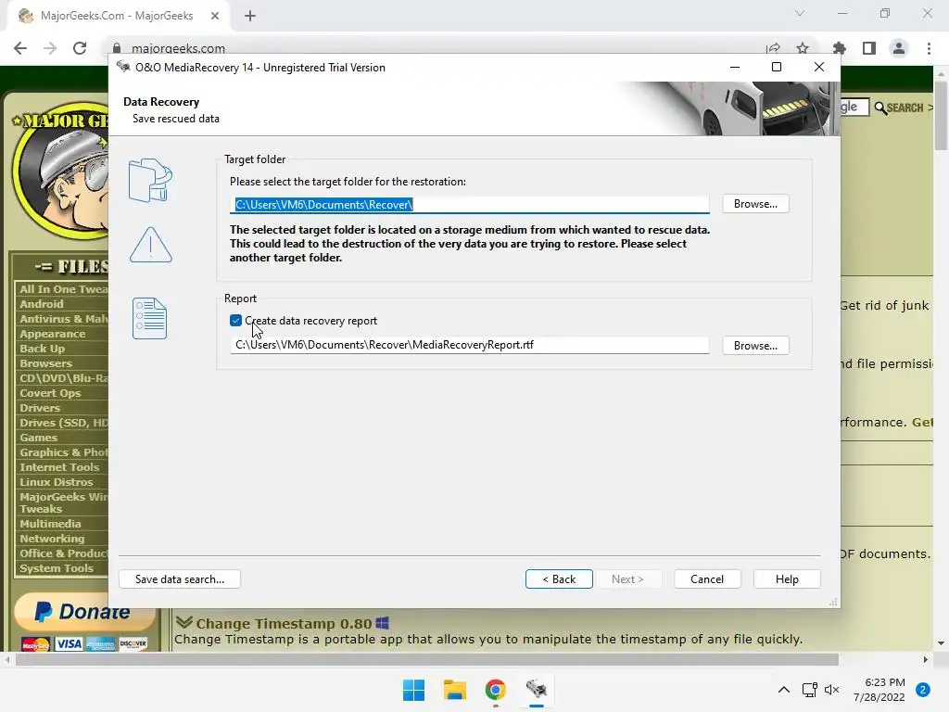Open Networking category link

coord(52,539)
